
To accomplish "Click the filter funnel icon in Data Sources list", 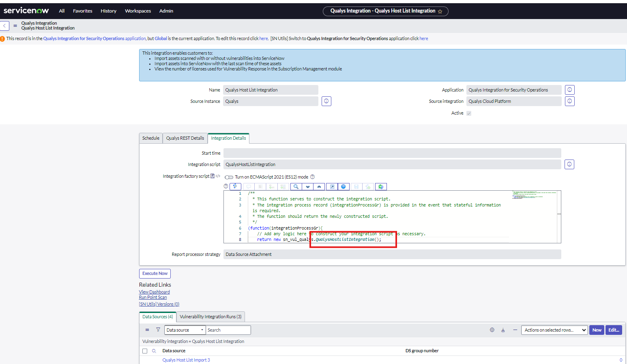I will [x=158, y=330].
